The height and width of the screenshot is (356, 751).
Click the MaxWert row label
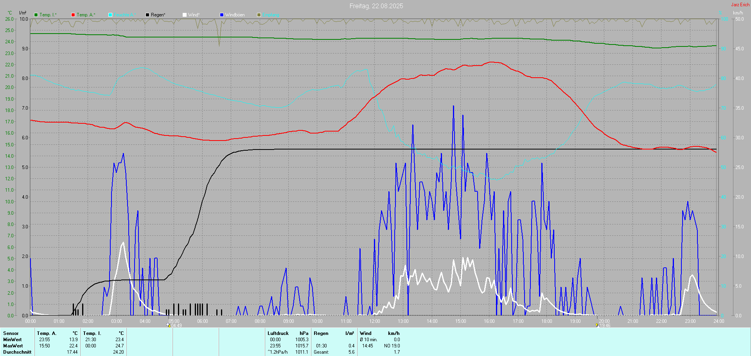tap(13, 346)
